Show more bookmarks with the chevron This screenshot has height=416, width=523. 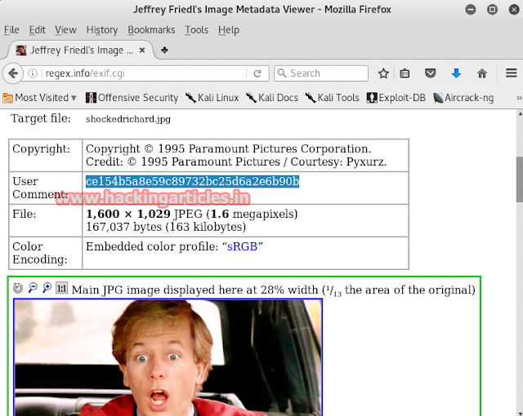click(519, 98)
